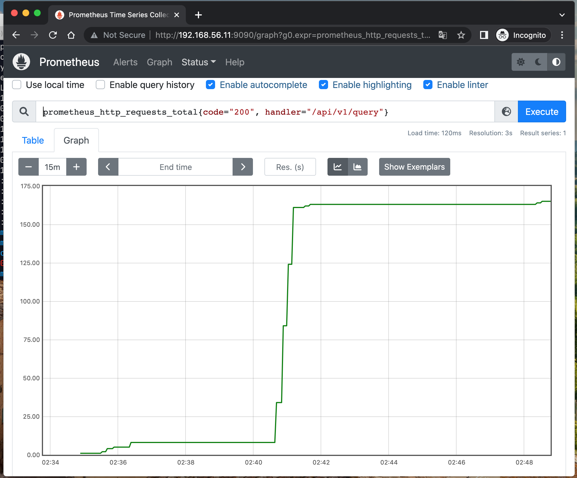This screenshot has width=577, height=478.
Task: Click the Result series: 1 text
Action: pyautogui.click(x=543, y=133)
